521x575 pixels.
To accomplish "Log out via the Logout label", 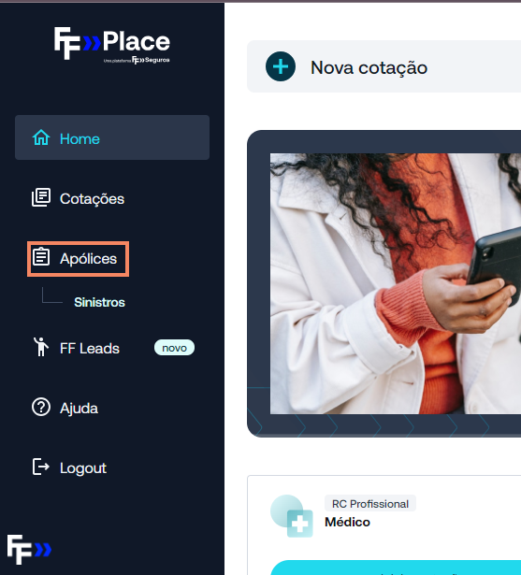I will [x=83, y=468].
